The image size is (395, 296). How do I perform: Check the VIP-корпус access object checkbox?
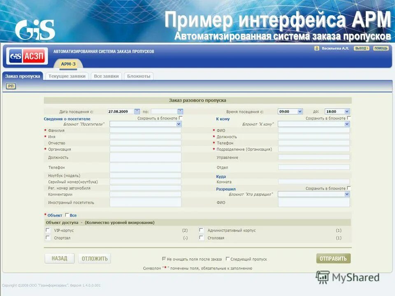[x=48, y=230]
